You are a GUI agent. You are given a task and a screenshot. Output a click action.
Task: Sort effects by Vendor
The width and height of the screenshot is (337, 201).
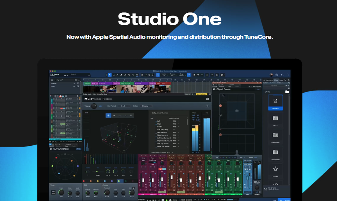click(x=279, y=83)
